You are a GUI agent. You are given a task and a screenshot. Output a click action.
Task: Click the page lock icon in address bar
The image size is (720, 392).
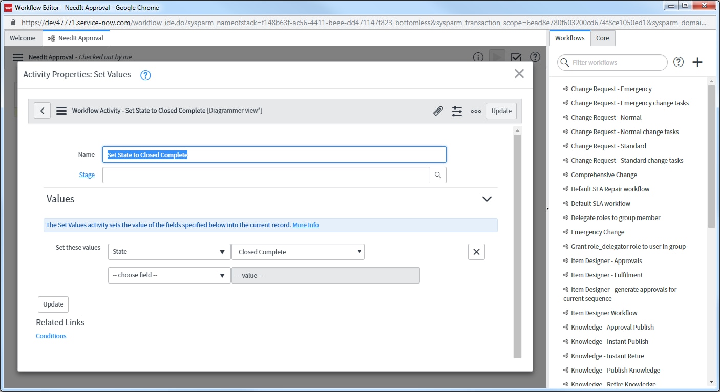coord(13,23)
